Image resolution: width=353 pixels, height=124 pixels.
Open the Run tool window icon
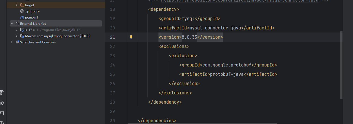coord(2,103)
